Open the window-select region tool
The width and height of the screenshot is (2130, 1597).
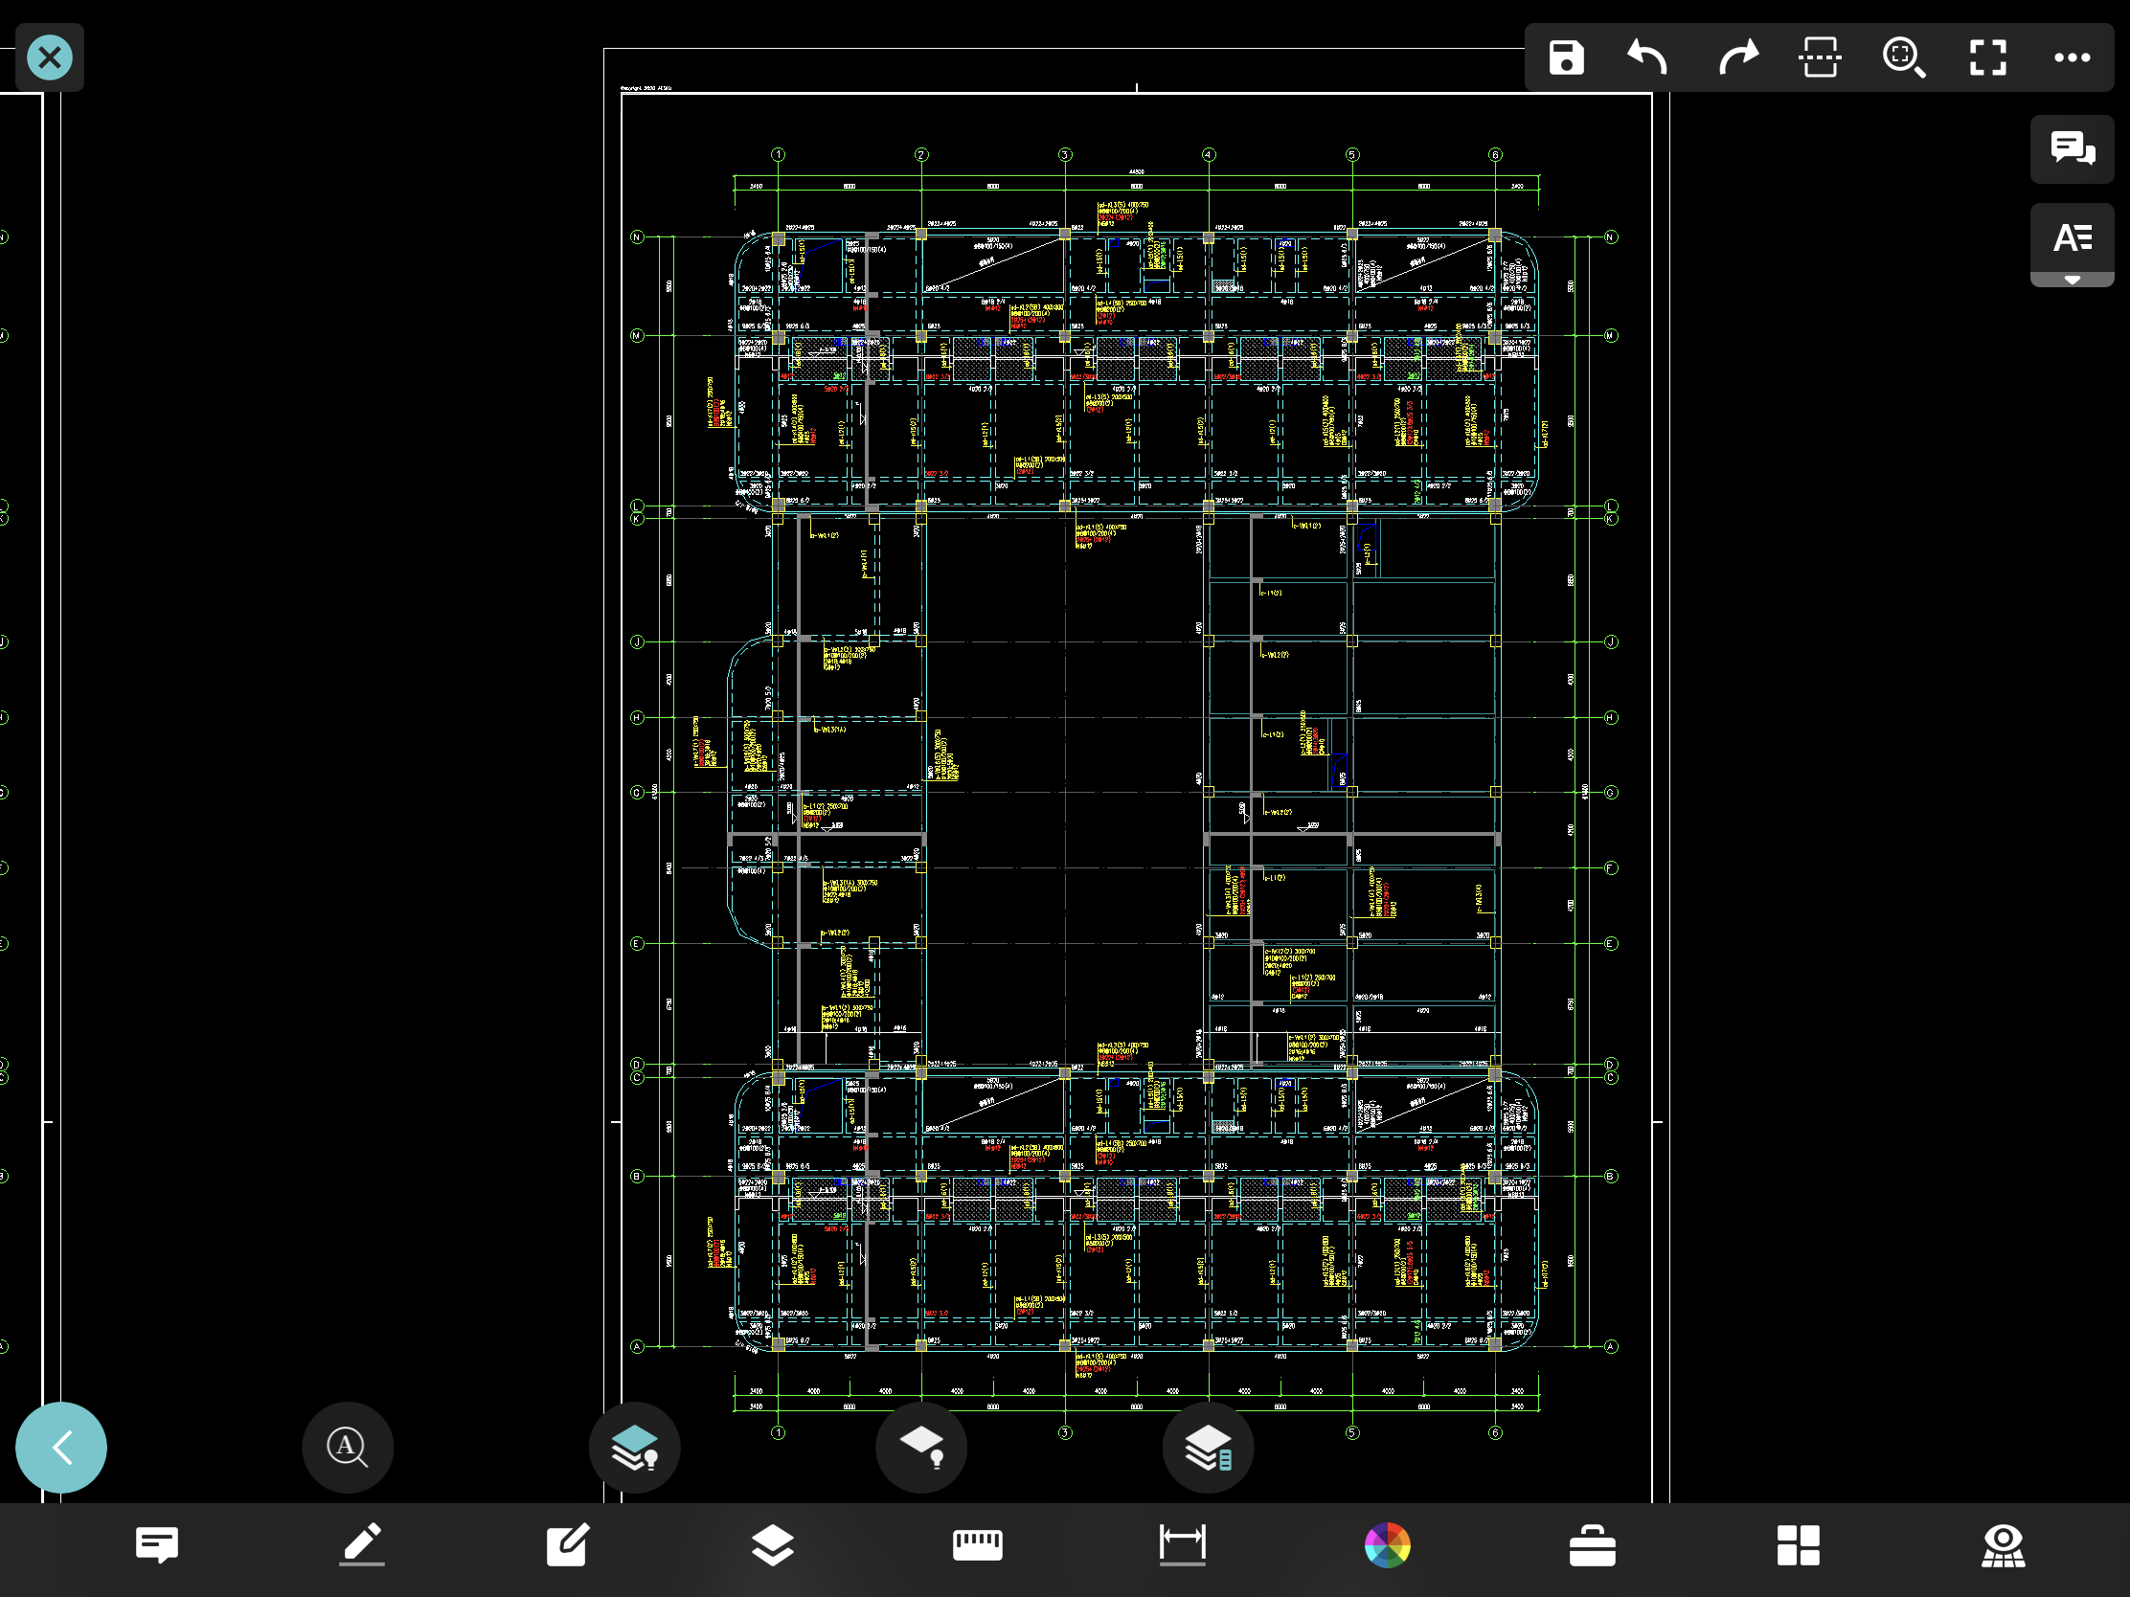pyautogui.click(x=1820, y=57)
